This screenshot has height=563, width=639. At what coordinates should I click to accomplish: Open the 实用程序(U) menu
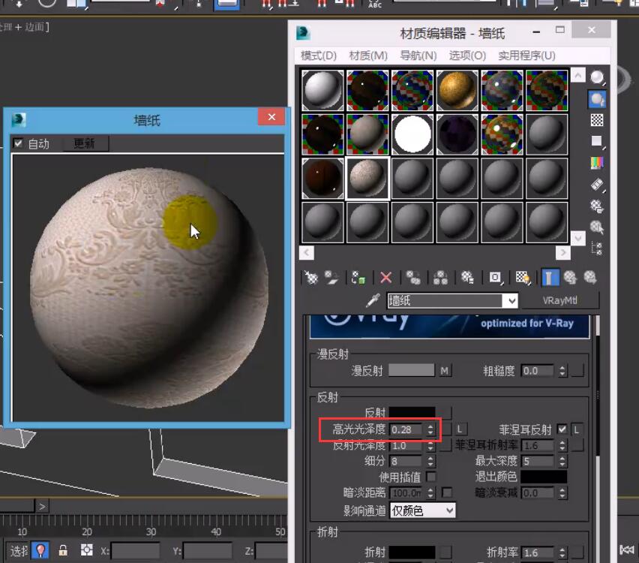pos(526,56)
